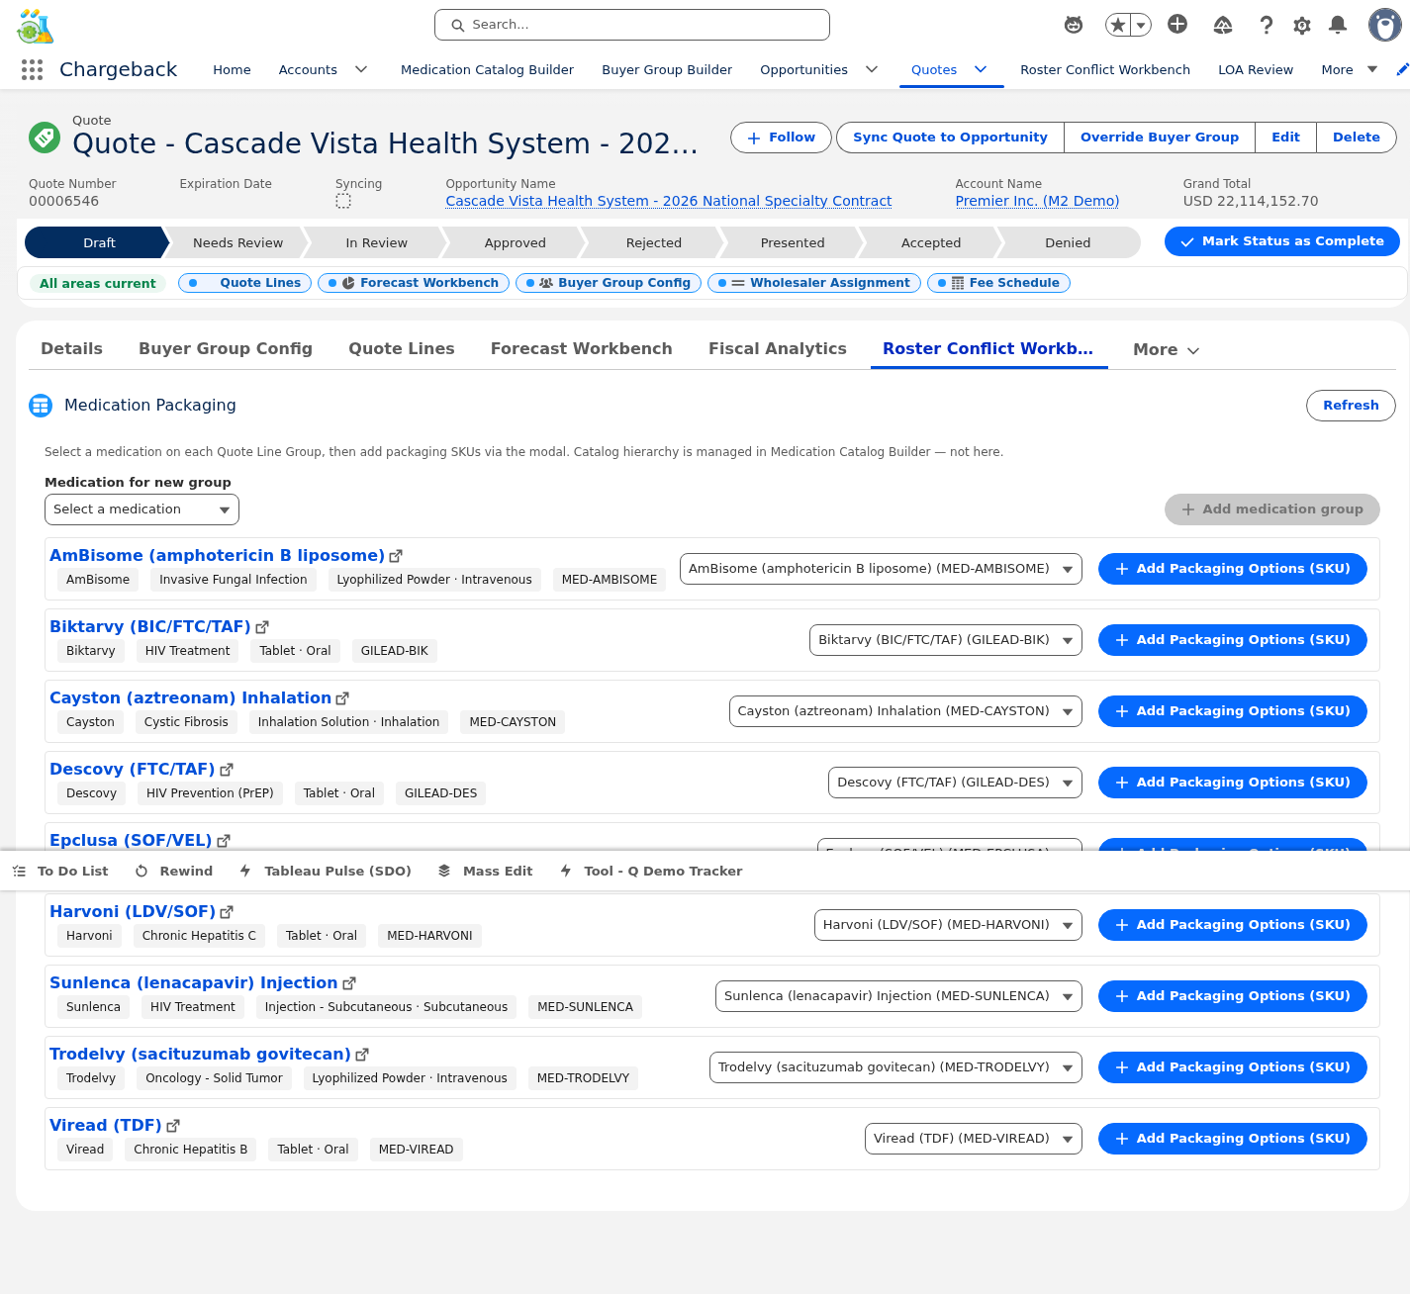Open the Cascade Vista Health System opportunity link
Image resolution: width=1410 pixels, height=1294 pixels.
tap(669, 201)
